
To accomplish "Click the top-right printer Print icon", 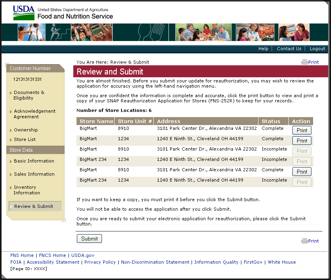I will point(305,62).
